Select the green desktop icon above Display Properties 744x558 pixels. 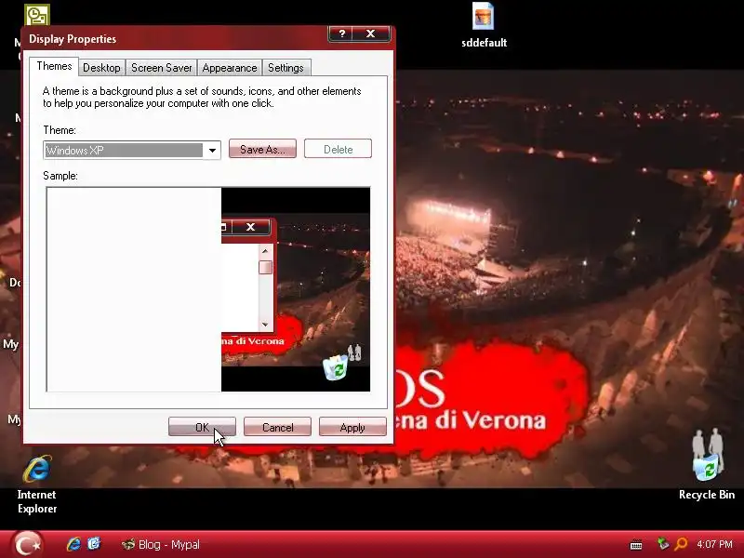point(37,15)
